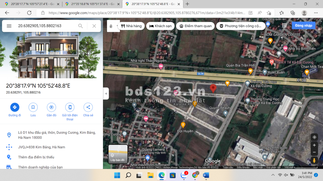The height and width of the screenshot is (181, 323).
Task: Click the Street View pegman icon
Action: pos(314,160)
